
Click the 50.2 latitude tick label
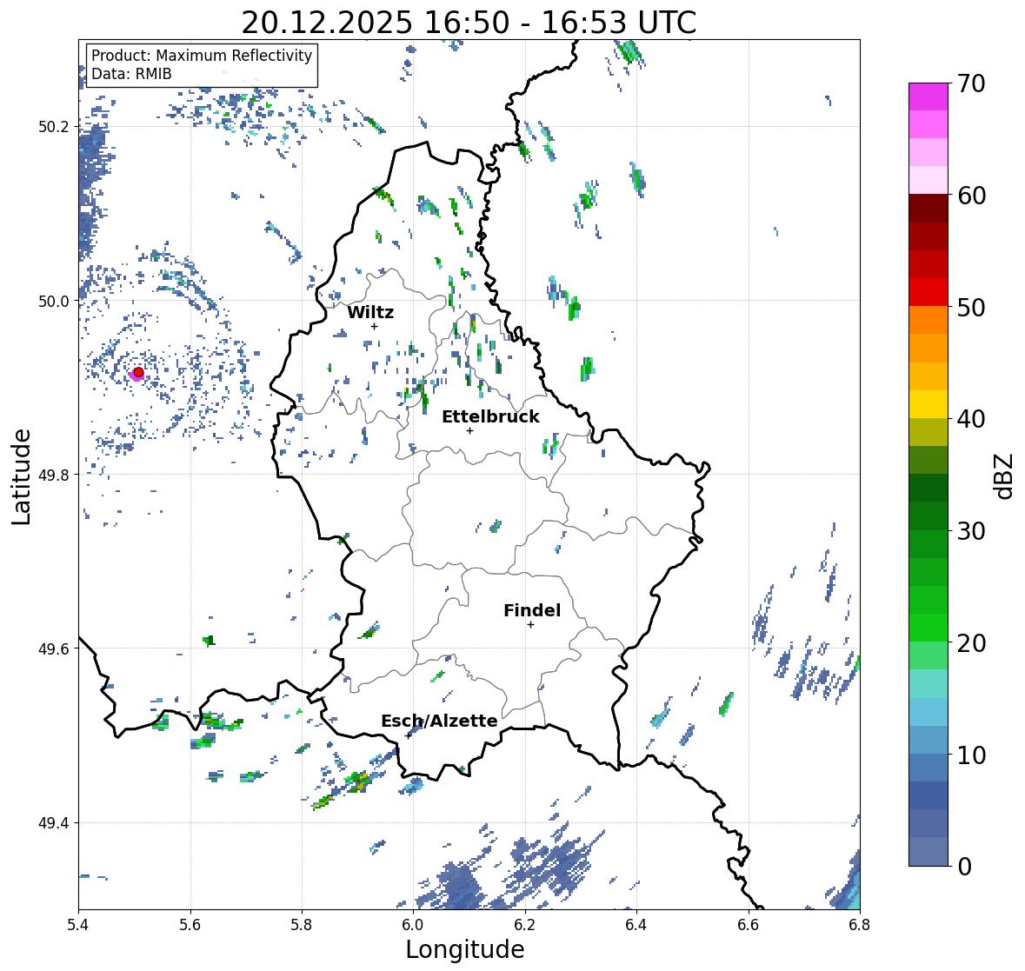click(53, 127)
